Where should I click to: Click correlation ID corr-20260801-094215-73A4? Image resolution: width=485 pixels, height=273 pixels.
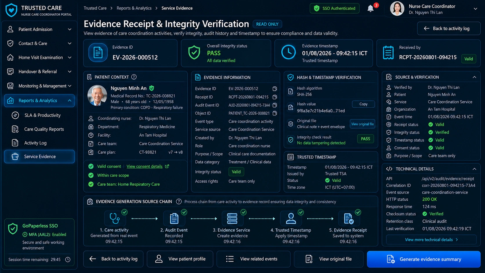click(448, 185)
